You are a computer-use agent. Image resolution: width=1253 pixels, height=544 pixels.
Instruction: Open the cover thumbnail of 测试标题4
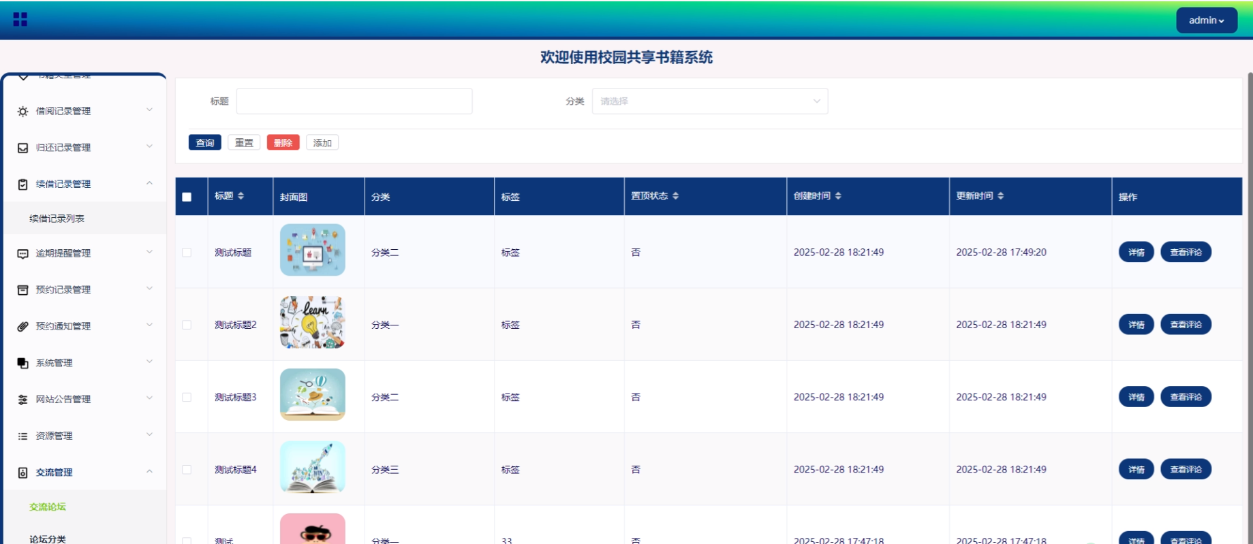click(313, 467)
